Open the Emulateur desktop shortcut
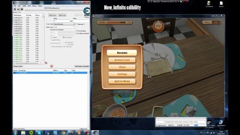The image size is (240, 135). [x=209, y=4]
